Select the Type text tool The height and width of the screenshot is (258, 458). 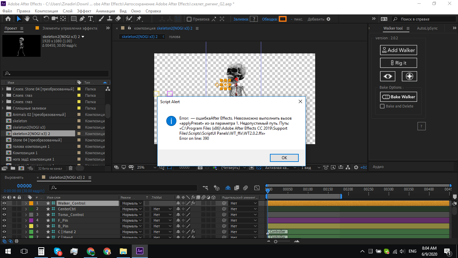click(91, 19)
